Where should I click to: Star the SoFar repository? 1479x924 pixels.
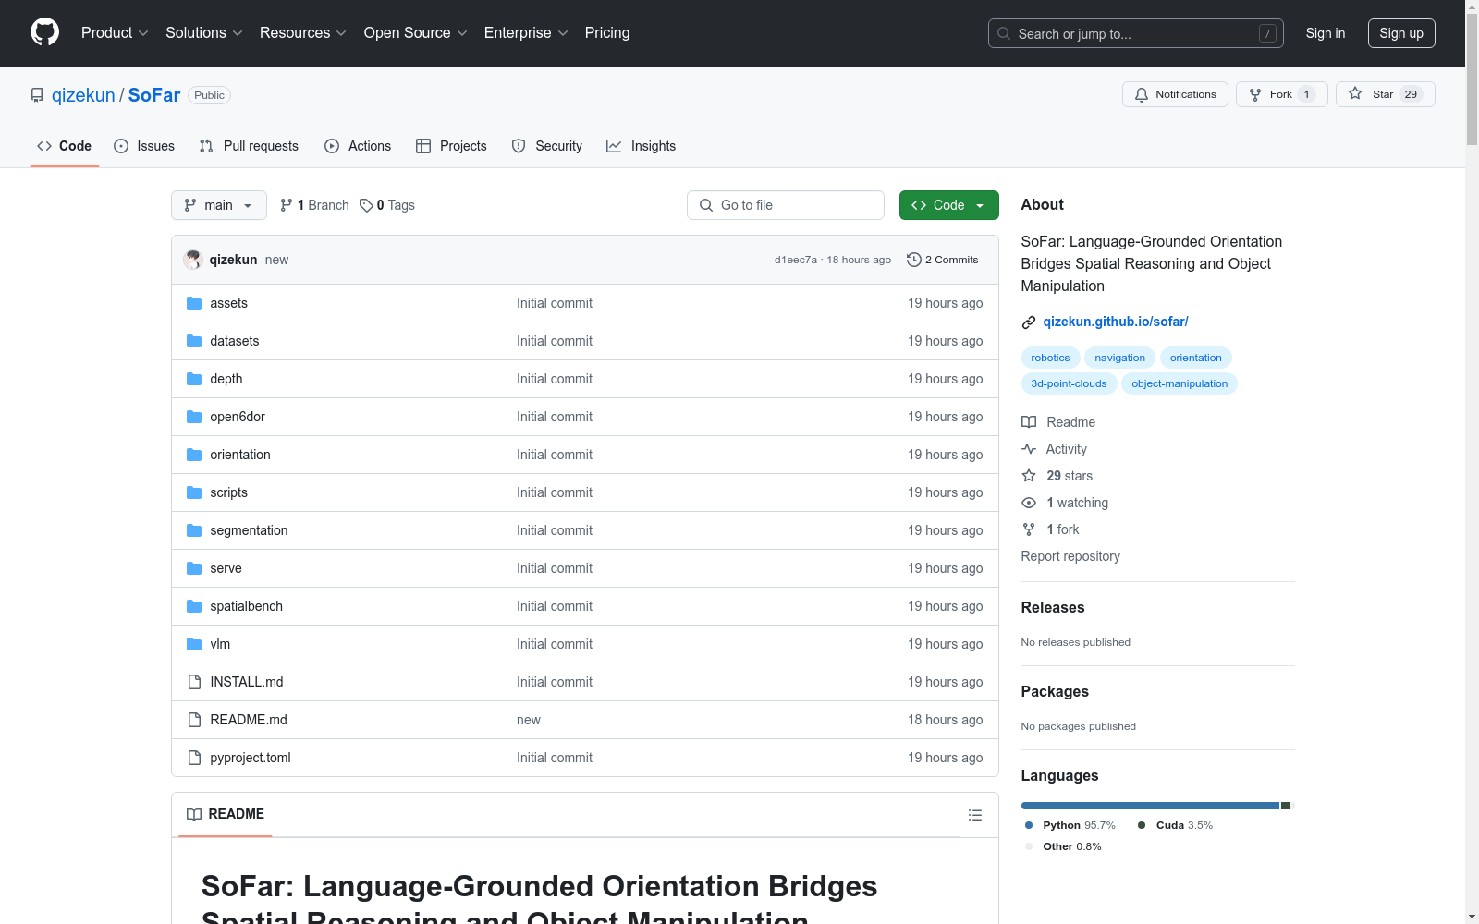tap(1385, 94)
